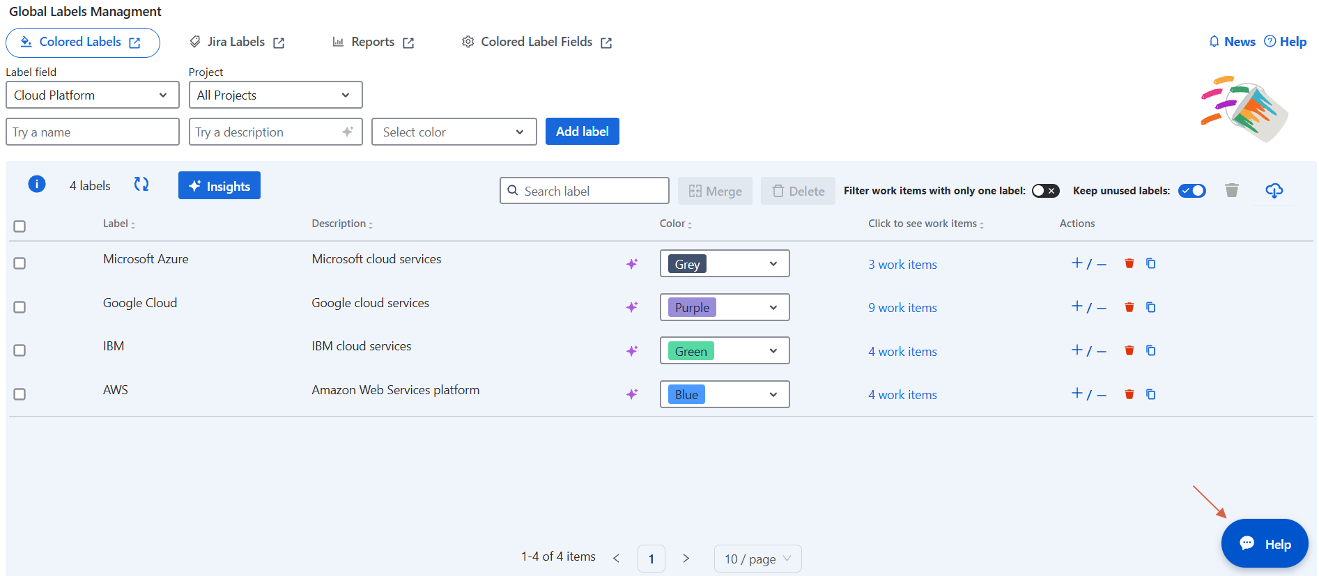Image resolution: width=1319 pixels, height=576 pixels.
Task: Click add/remove icon for AWS row
Action: coord(1089,394)
